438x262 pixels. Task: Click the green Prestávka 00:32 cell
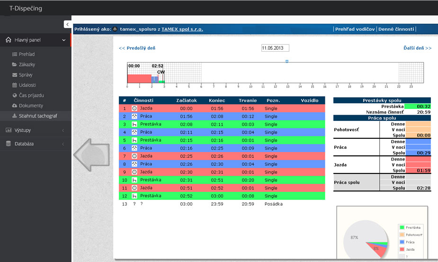tap(418, 106)
